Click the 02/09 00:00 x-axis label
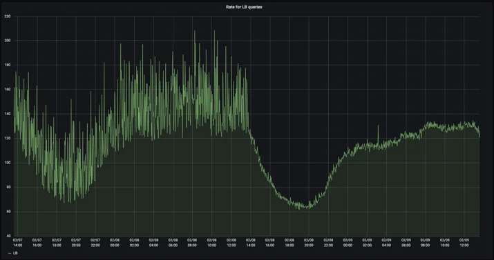This screenshot has height=260, width=494. [348, 243]
